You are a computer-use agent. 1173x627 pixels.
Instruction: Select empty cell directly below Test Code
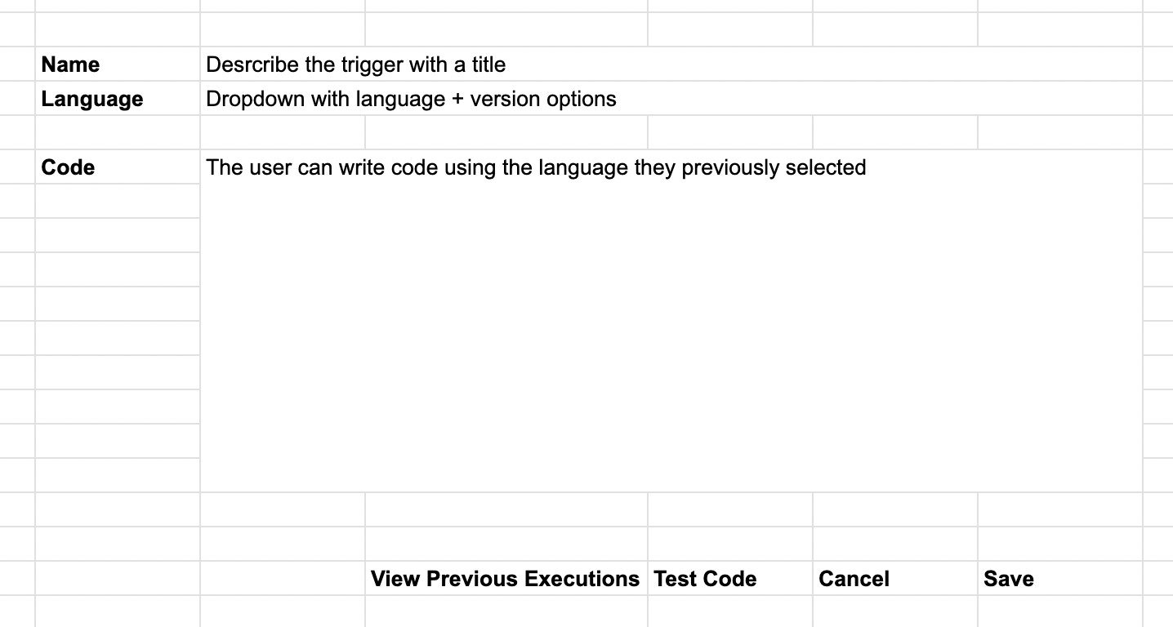click(x=730, y=611)
